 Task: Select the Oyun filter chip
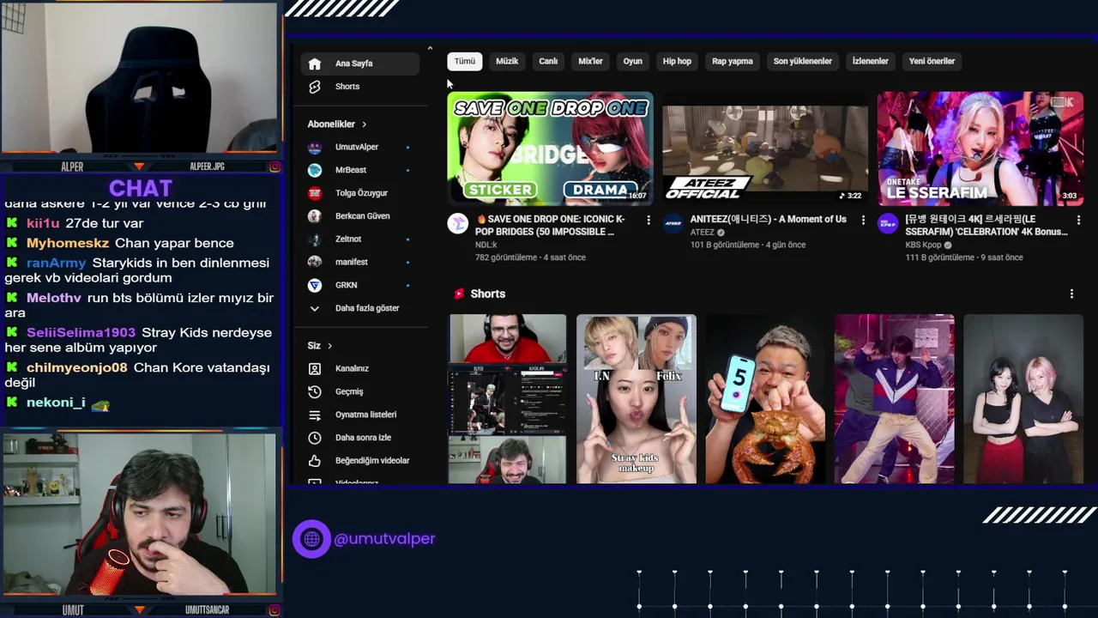[x=633, y=61]
